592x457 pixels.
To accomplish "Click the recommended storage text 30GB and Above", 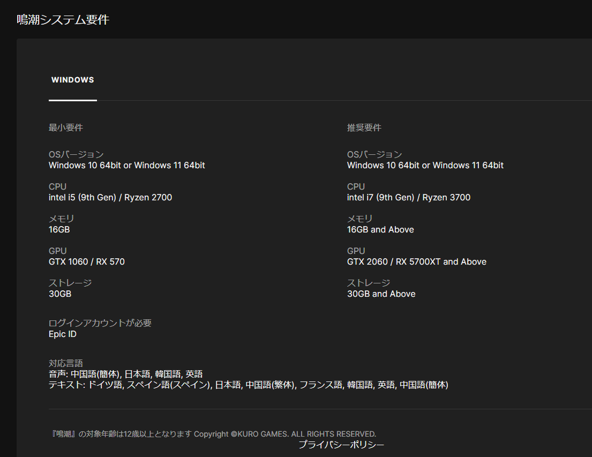I will point(381,294).
